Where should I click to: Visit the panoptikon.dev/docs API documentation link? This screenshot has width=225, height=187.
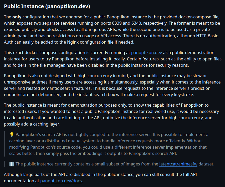61,181
